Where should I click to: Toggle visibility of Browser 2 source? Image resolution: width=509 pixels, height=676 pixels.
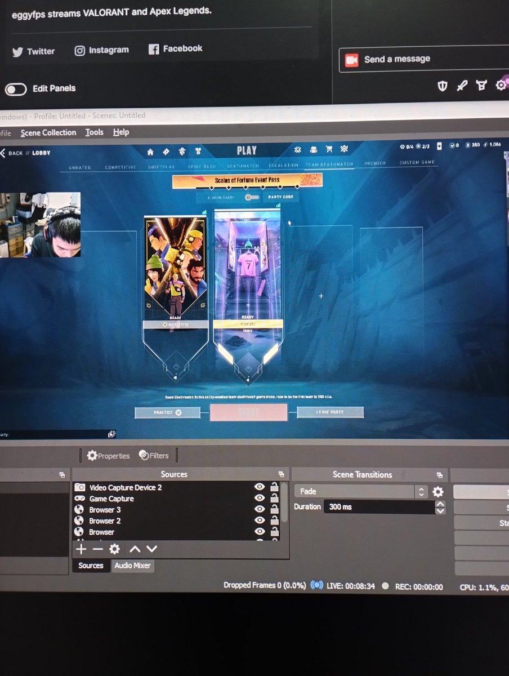pyautogui.click(x=260, y=521)
